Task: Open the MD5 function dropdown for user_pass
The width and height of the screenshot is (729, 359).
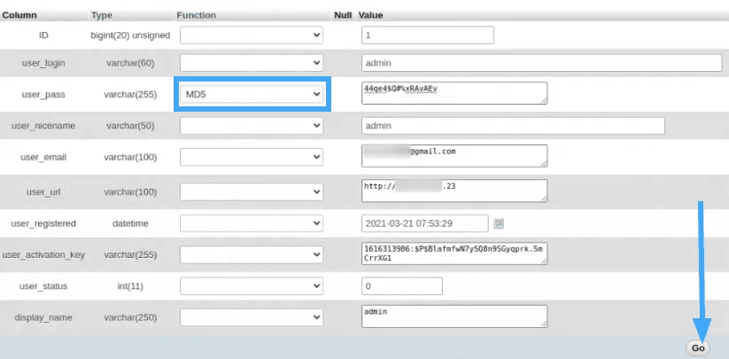Action: pos(252,94)
